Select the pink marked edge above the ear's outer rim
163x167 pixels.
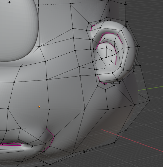click(92, 28)
